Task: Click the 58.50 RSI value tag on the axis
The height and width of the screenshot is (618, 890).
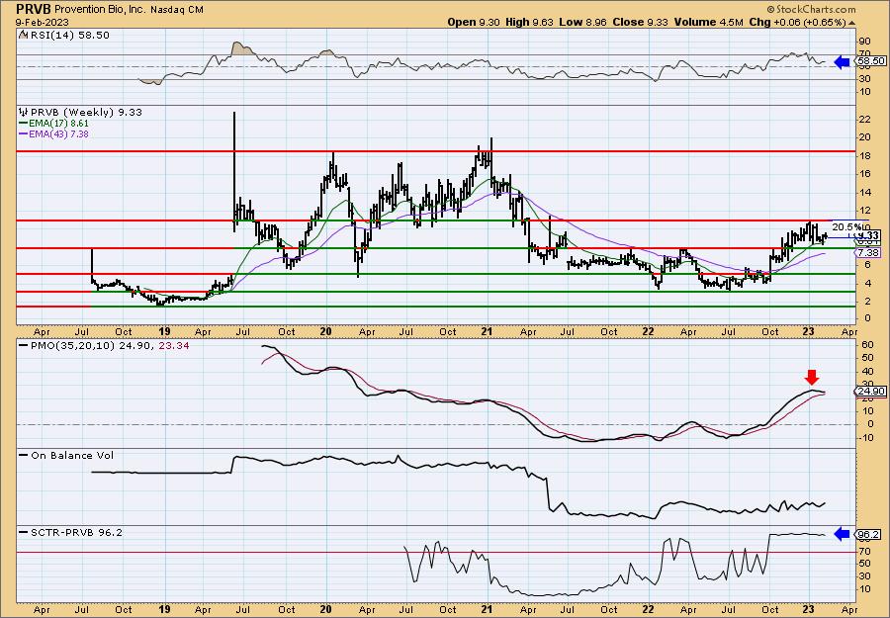Action: 869,60
